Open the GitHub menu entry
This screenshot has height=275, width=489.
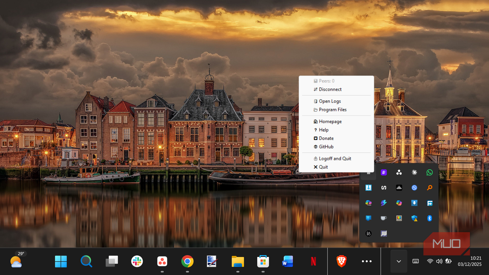pos(326,147)
